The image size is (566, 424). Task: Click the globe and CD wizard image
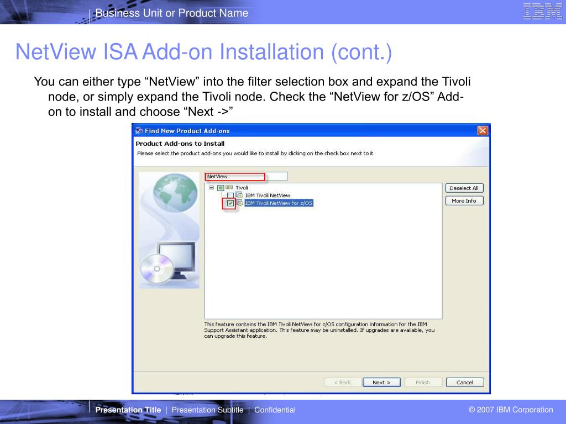point(169,230)
